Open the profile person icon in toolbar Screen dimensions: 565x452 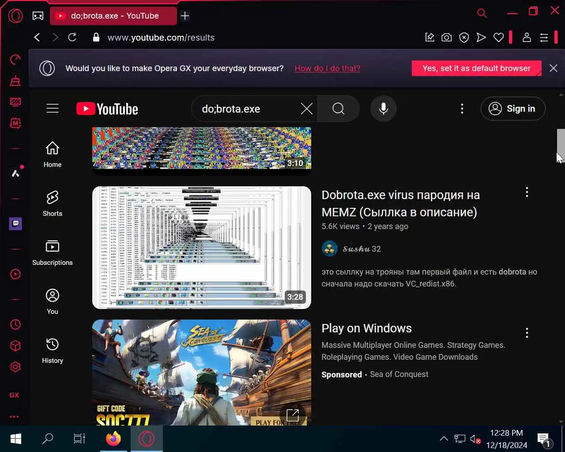(x=527, y=38)
